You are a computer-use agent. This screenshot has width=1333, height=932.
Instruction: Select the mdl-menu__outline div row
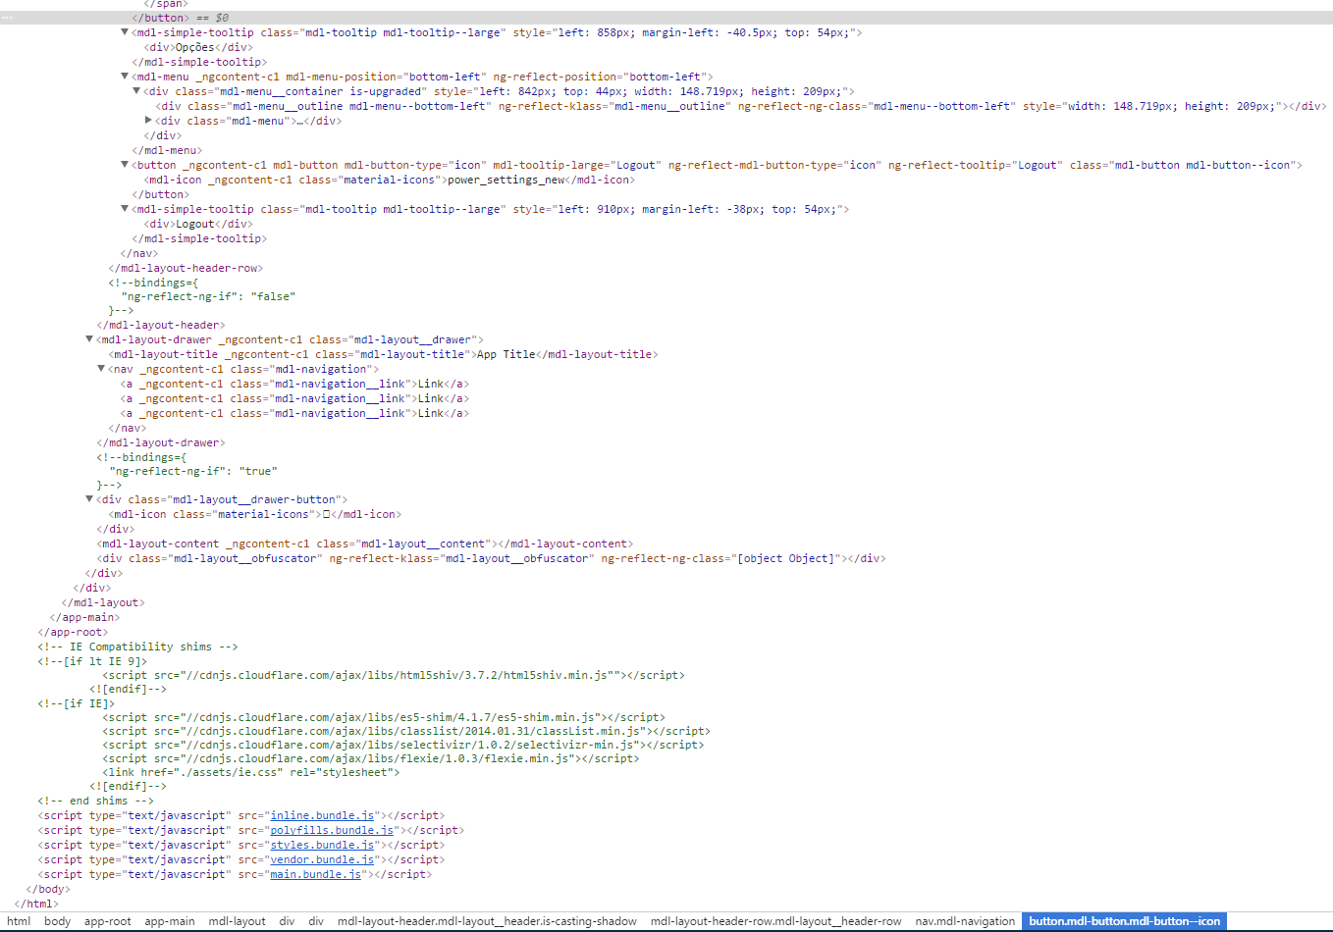click(741, 106)
